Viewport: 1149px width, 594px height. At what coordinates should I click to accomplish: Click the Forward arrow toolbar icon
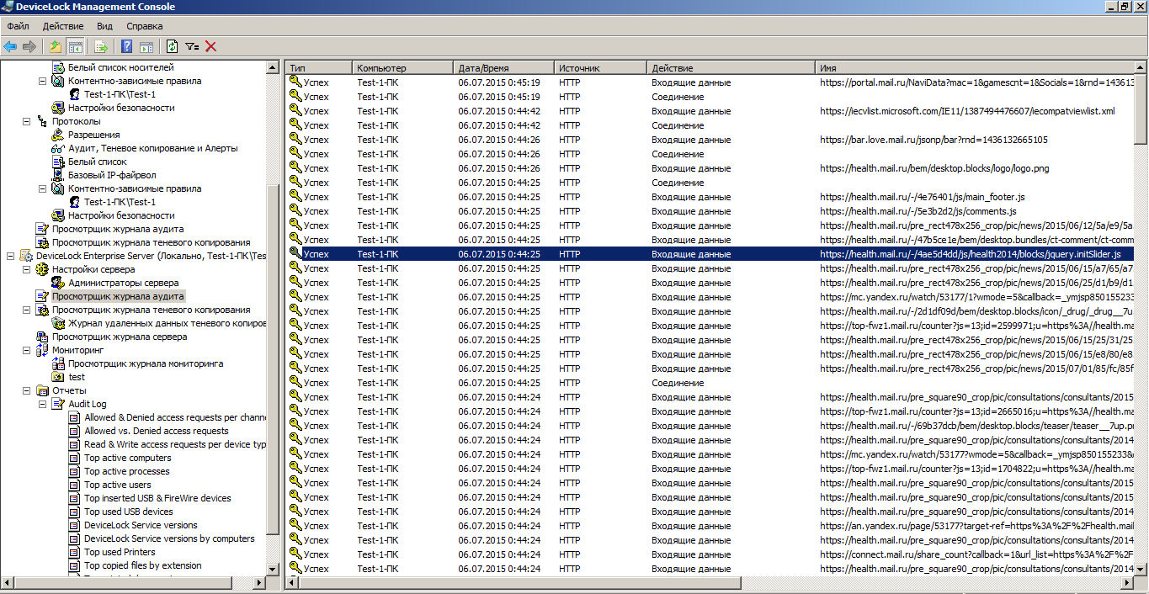29,46
